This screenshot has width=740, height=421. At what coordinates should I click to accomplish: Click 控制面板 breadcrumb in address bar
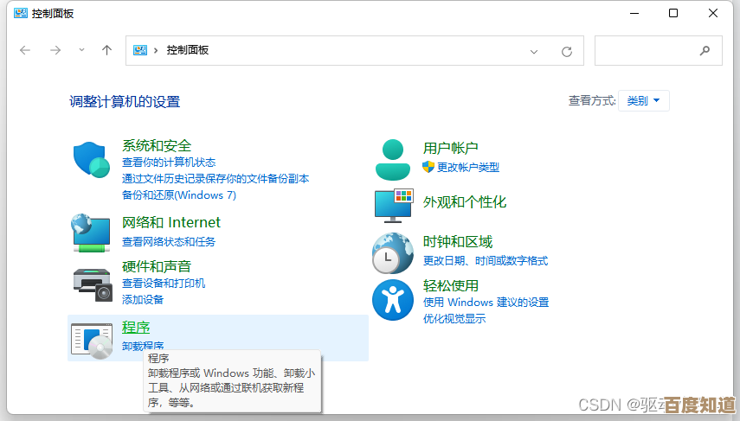pos(187,50)
